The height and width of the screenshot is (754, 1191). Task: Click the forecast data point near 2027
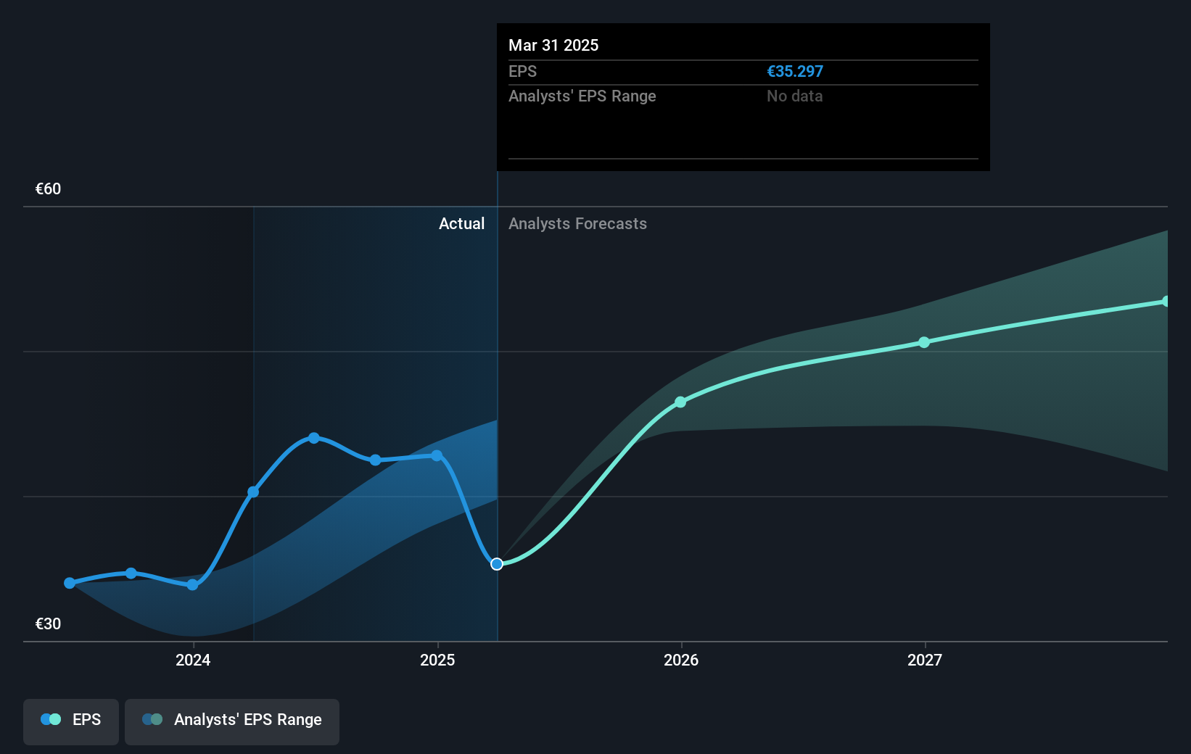click(x=924, y=342)
